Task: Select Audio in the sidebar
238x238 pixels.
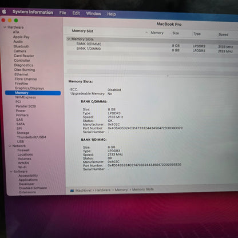Action: pyautogui.click(x=18, y=42)
